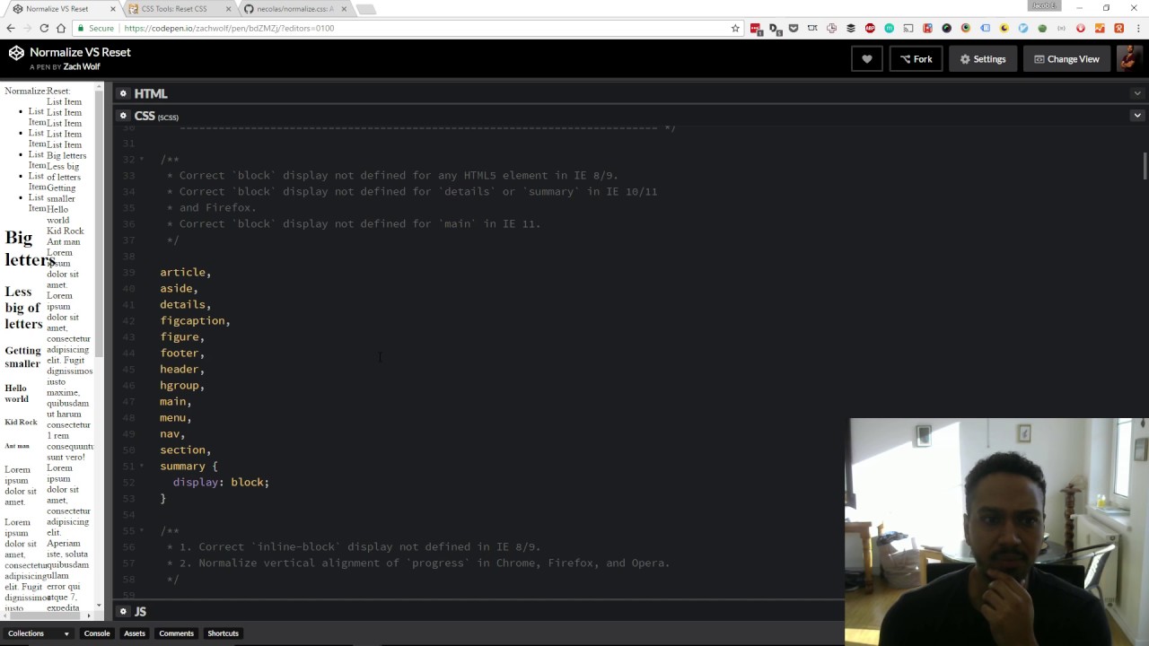Click the Secure padlock site info
This screenshot has height=646, width=1149.
[94, 29]
